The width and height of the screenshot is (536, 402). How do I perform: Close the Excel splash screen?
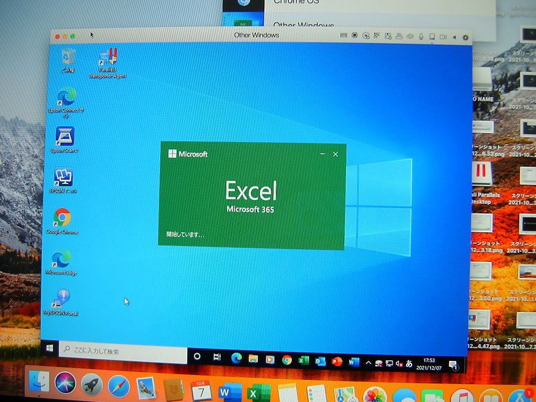click(x=335, y=154)
